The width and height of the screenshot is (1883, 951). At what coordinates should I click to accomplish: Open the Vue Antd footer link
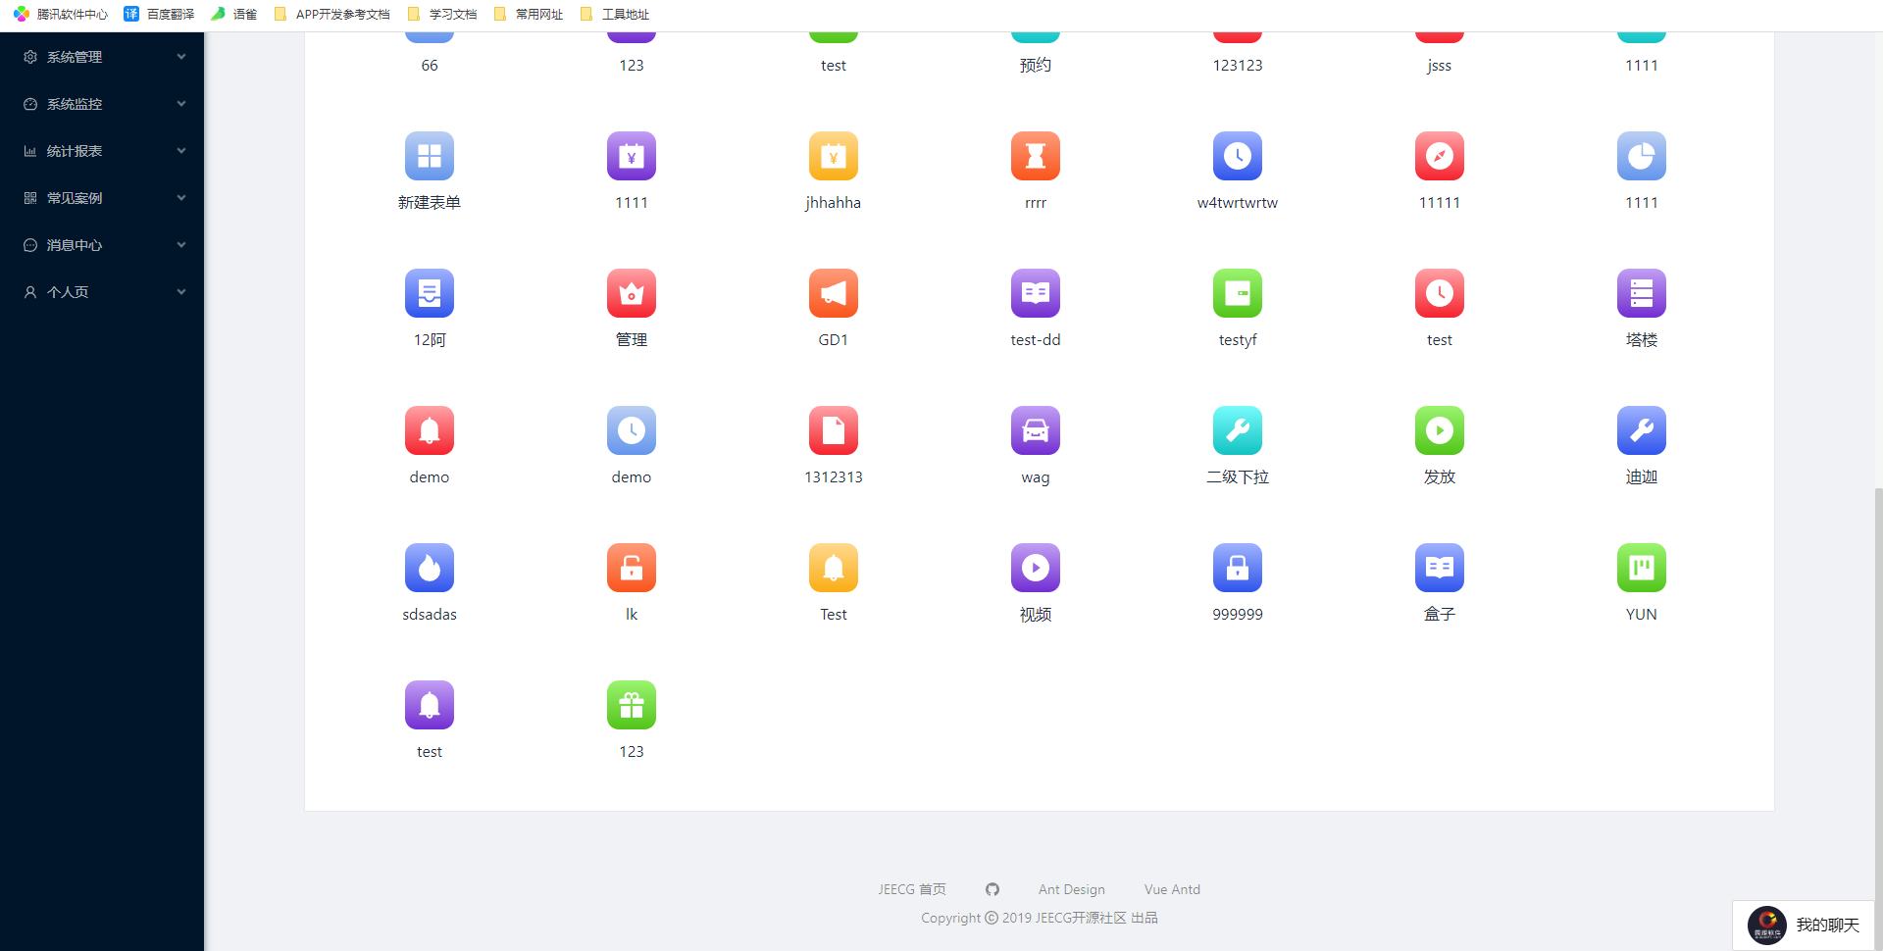coord(1172,889)
